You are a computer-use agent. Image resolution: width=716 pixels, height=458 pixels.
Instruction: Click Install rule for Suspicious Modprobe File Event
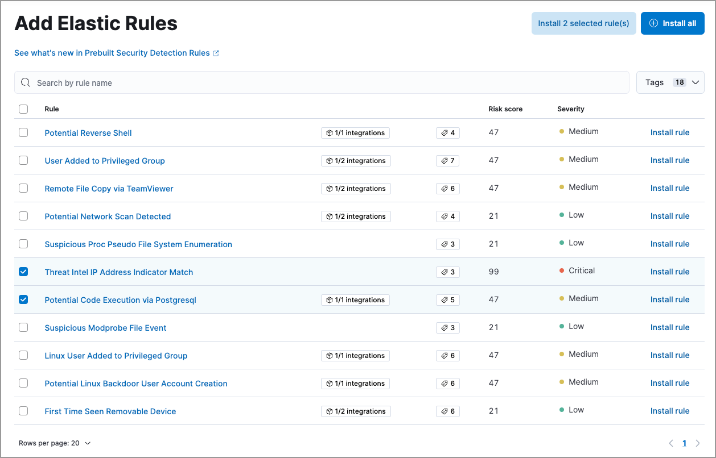[670, 327]
